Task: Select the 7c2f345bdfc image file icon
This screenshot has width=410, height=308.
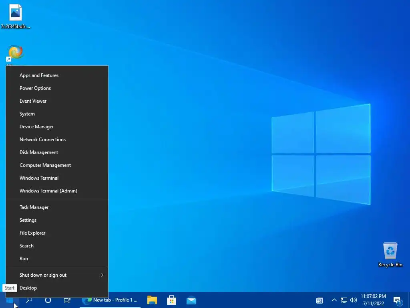Action: [16, 16]
